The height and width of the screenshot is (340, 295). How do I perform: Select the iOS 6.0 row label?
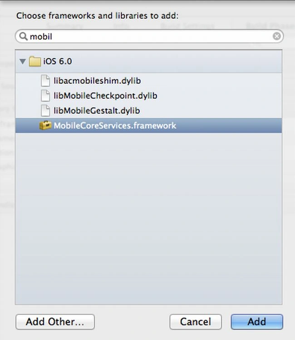(58, 61)
